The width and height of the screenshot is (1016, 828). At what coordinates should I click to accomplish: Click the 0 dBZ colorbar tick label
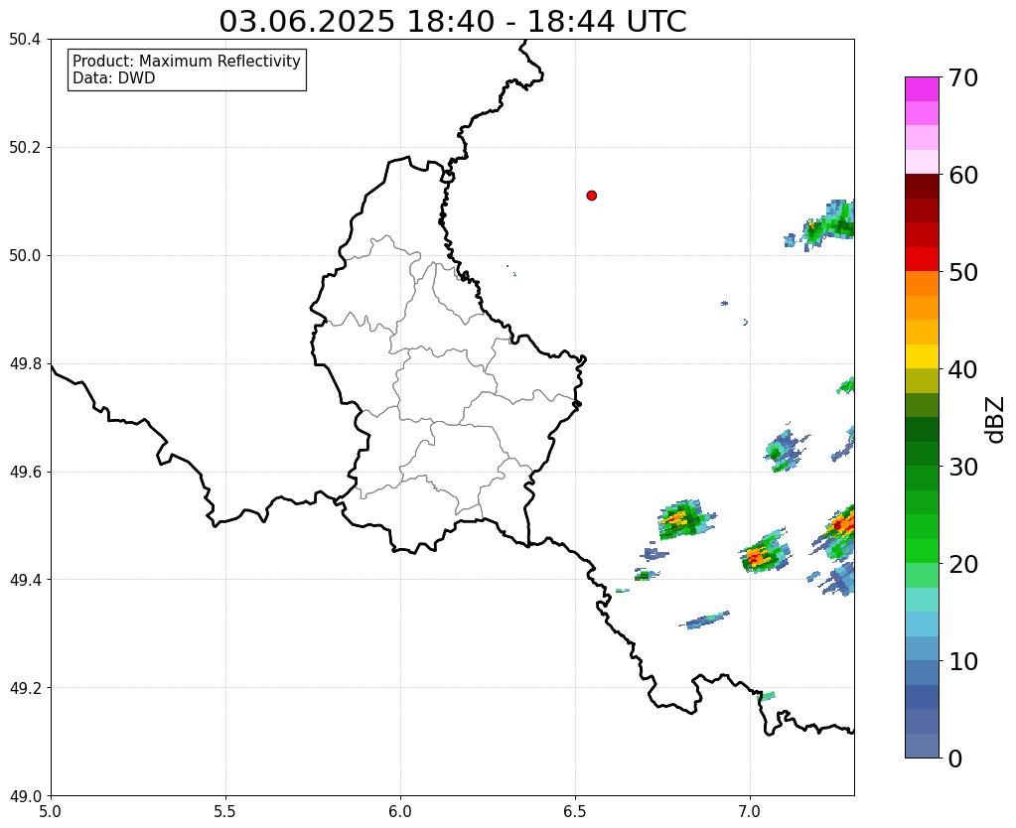pos(955,758)
